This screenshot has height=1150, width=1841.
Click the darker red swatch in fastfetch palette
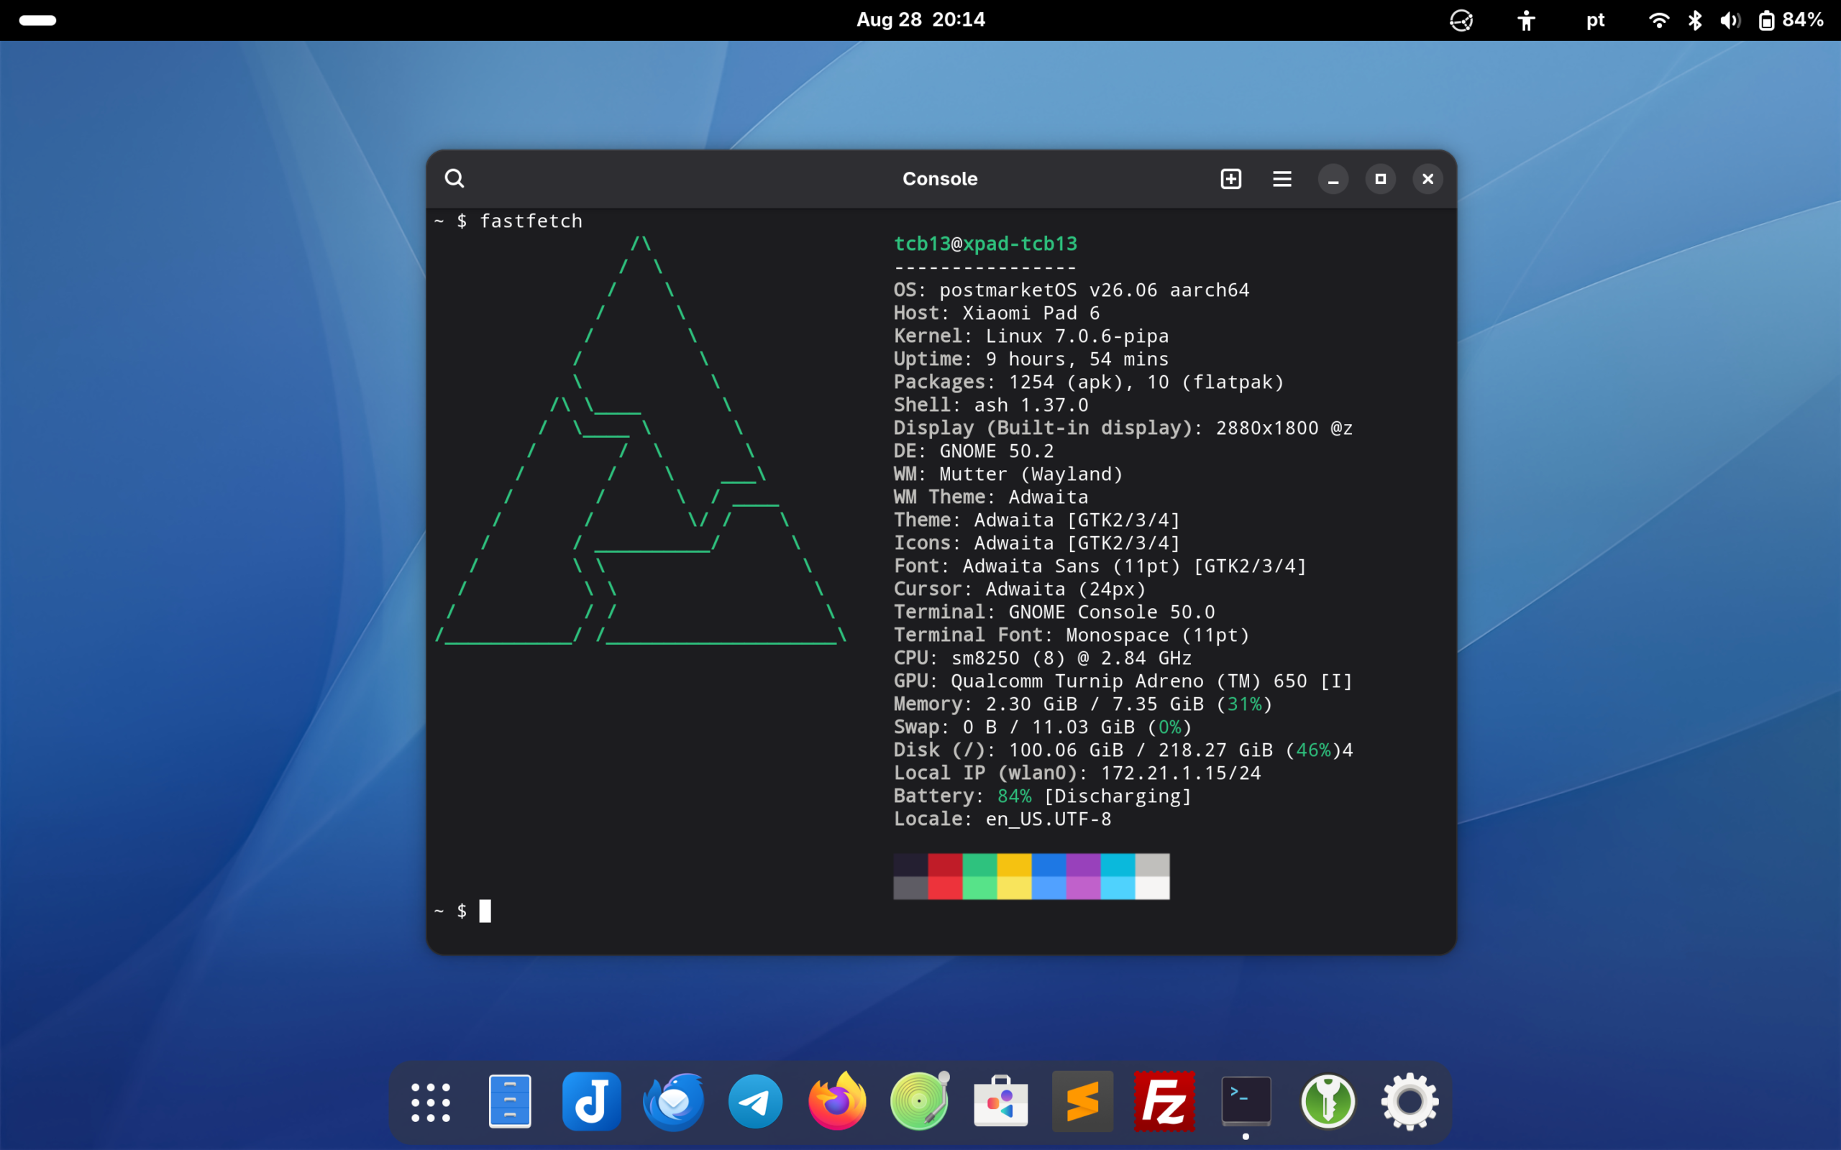[945, 865]
